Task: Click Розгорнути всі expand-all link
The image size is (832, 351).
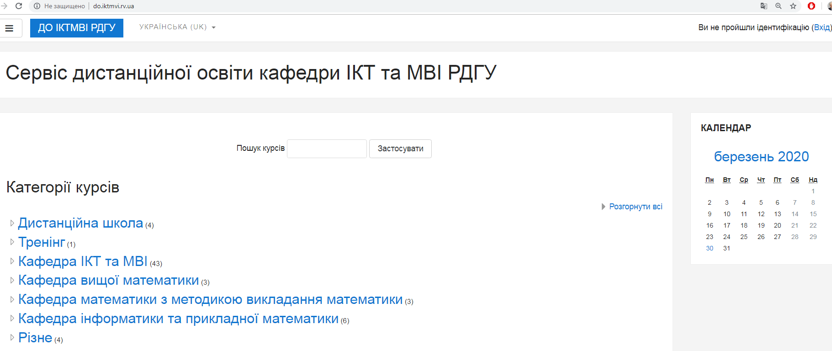Action: point(636,207)
